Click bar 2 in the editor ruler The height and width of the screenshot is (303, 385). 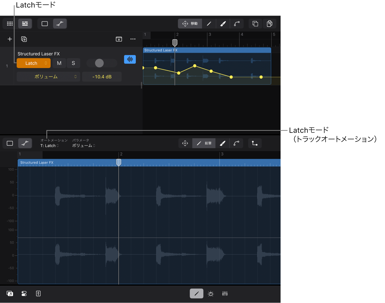coord(121,154)
